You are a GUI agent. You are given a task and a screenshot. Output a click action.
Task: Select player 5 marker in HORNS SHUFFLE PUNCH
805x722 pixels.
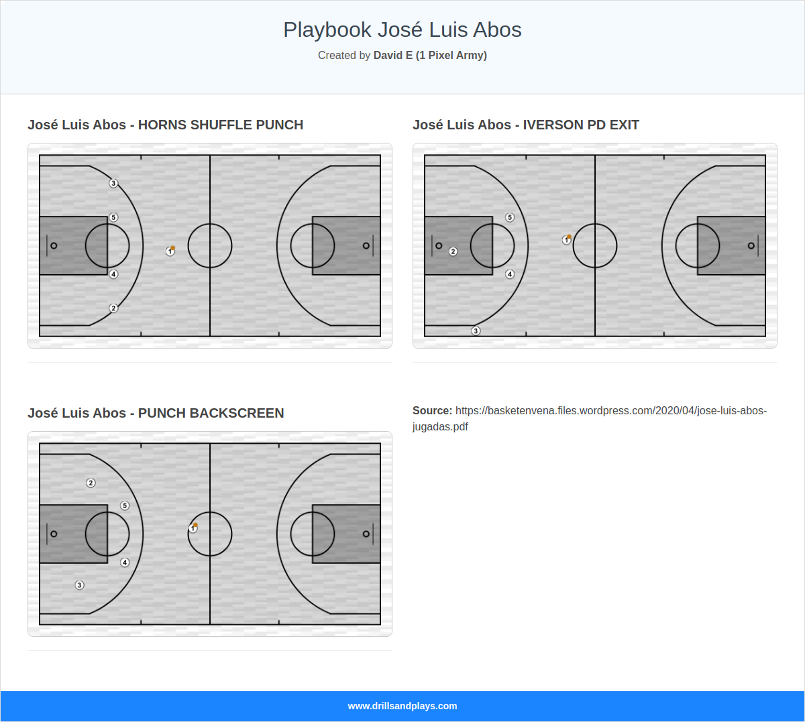(x=113, y=217)
